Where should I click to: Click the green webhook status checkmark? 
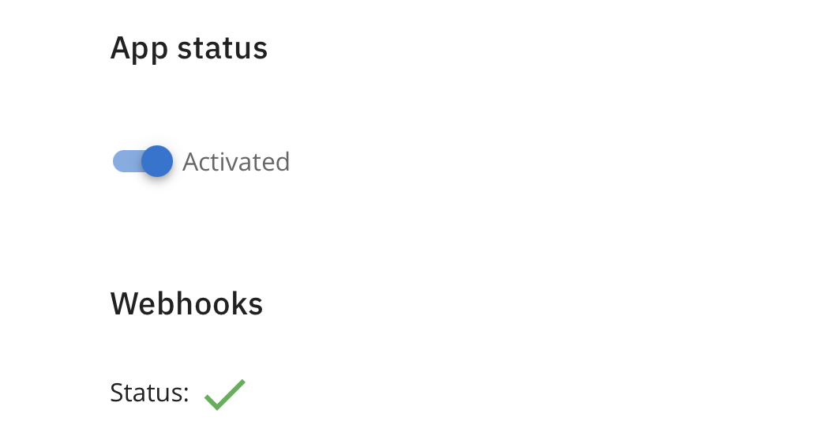tap(224, 393)
